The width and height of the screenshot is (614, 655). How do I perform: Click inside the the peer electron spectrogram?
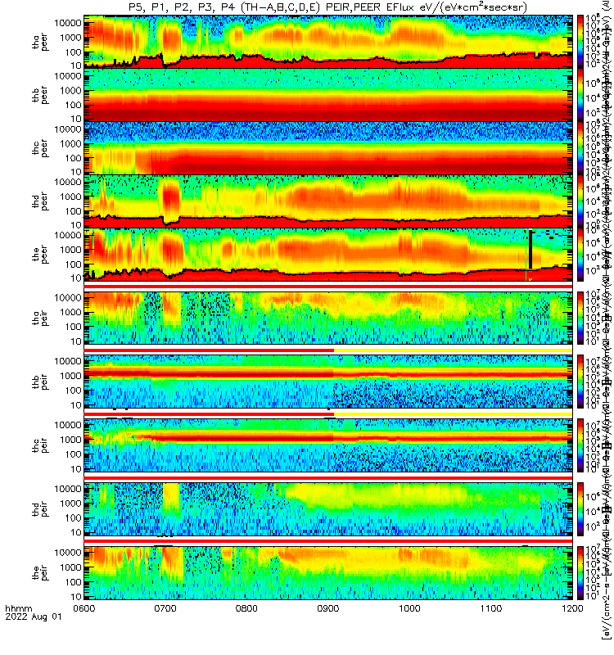328,254
